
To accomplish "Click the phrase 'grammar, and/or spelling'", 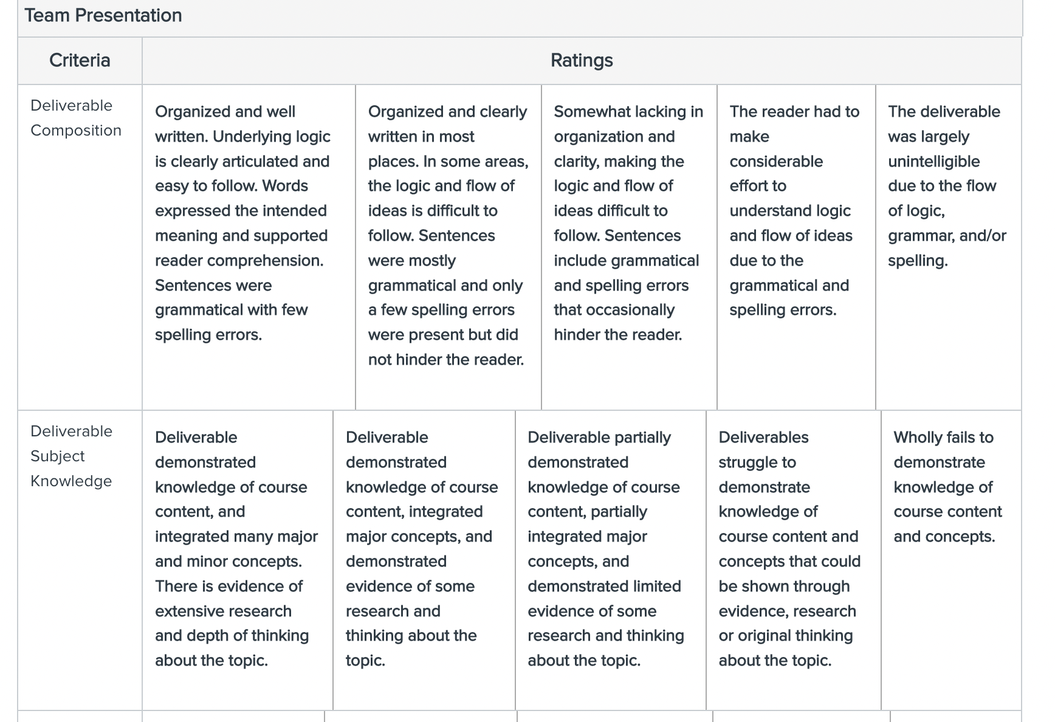I will [x=947, y=248].
